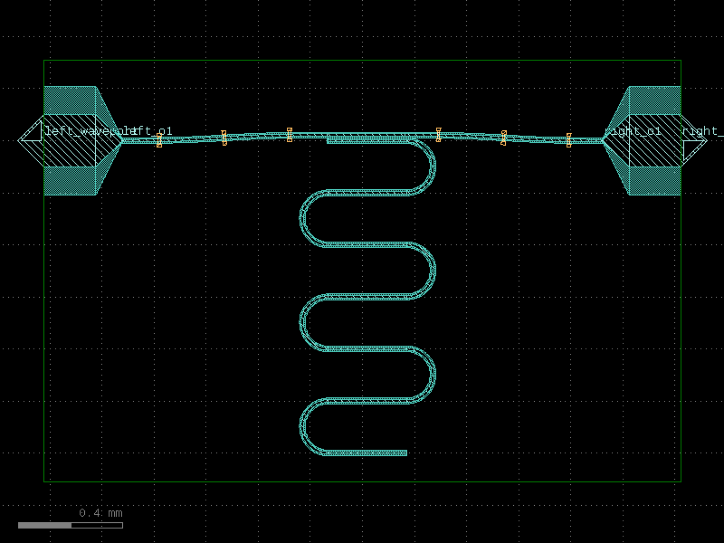
Task: Click the green bounding box bottom edge
Action: click(362, 482)
